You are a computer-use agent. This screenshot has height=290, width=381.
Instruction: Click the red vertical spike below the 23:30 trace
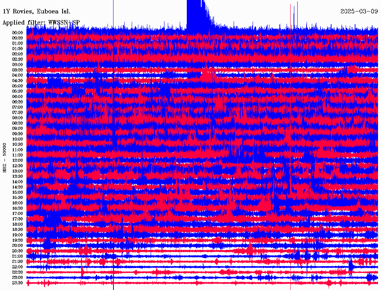[x=290, y=287]
